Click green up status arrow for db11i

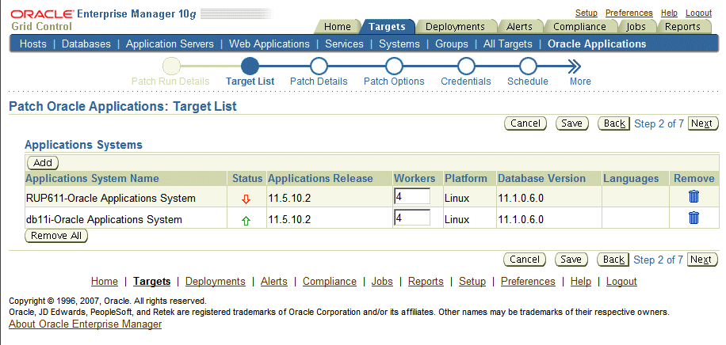coord(246,221)
